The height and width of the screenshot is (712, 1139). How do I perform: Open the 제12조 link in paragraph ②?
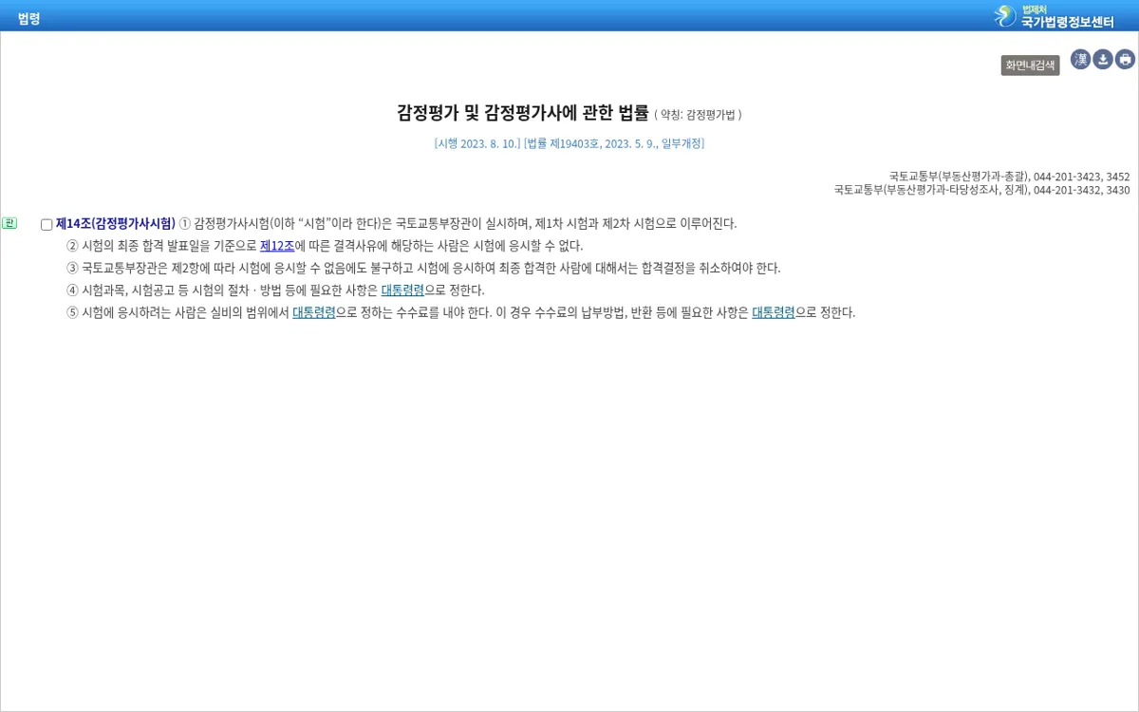277,246
